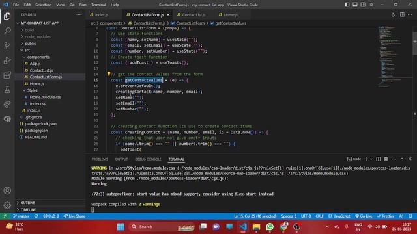The width and height of the screenshot is (417, 234).
Task: Open the Terminal menu
Action: (98, 5)
